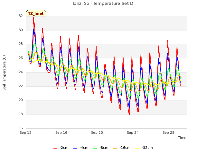Select the -4cm legend label
Screen dimensions: 206x154
click(84, 148)
